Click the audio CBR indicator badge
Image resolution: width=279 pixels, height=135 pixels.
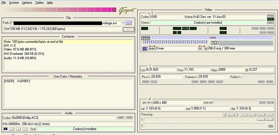pos(120,118)
